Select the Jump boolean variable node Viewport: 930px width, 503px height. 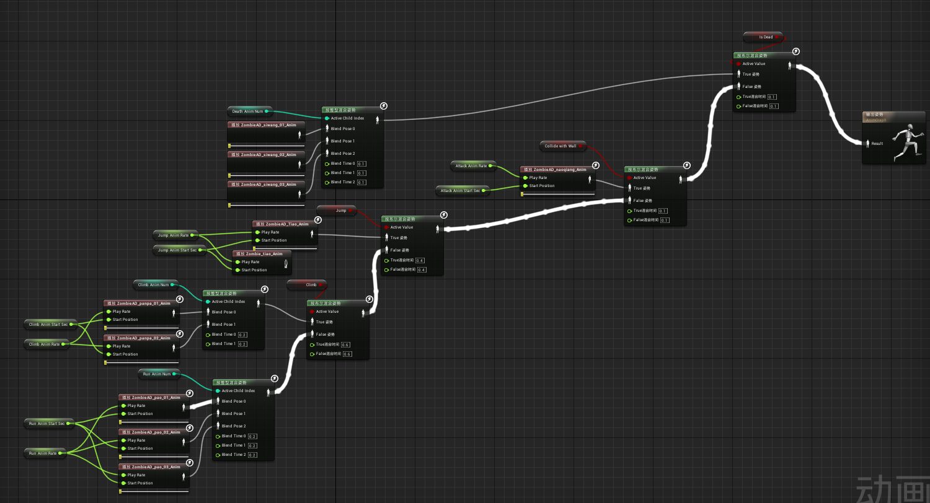(337, 210)
